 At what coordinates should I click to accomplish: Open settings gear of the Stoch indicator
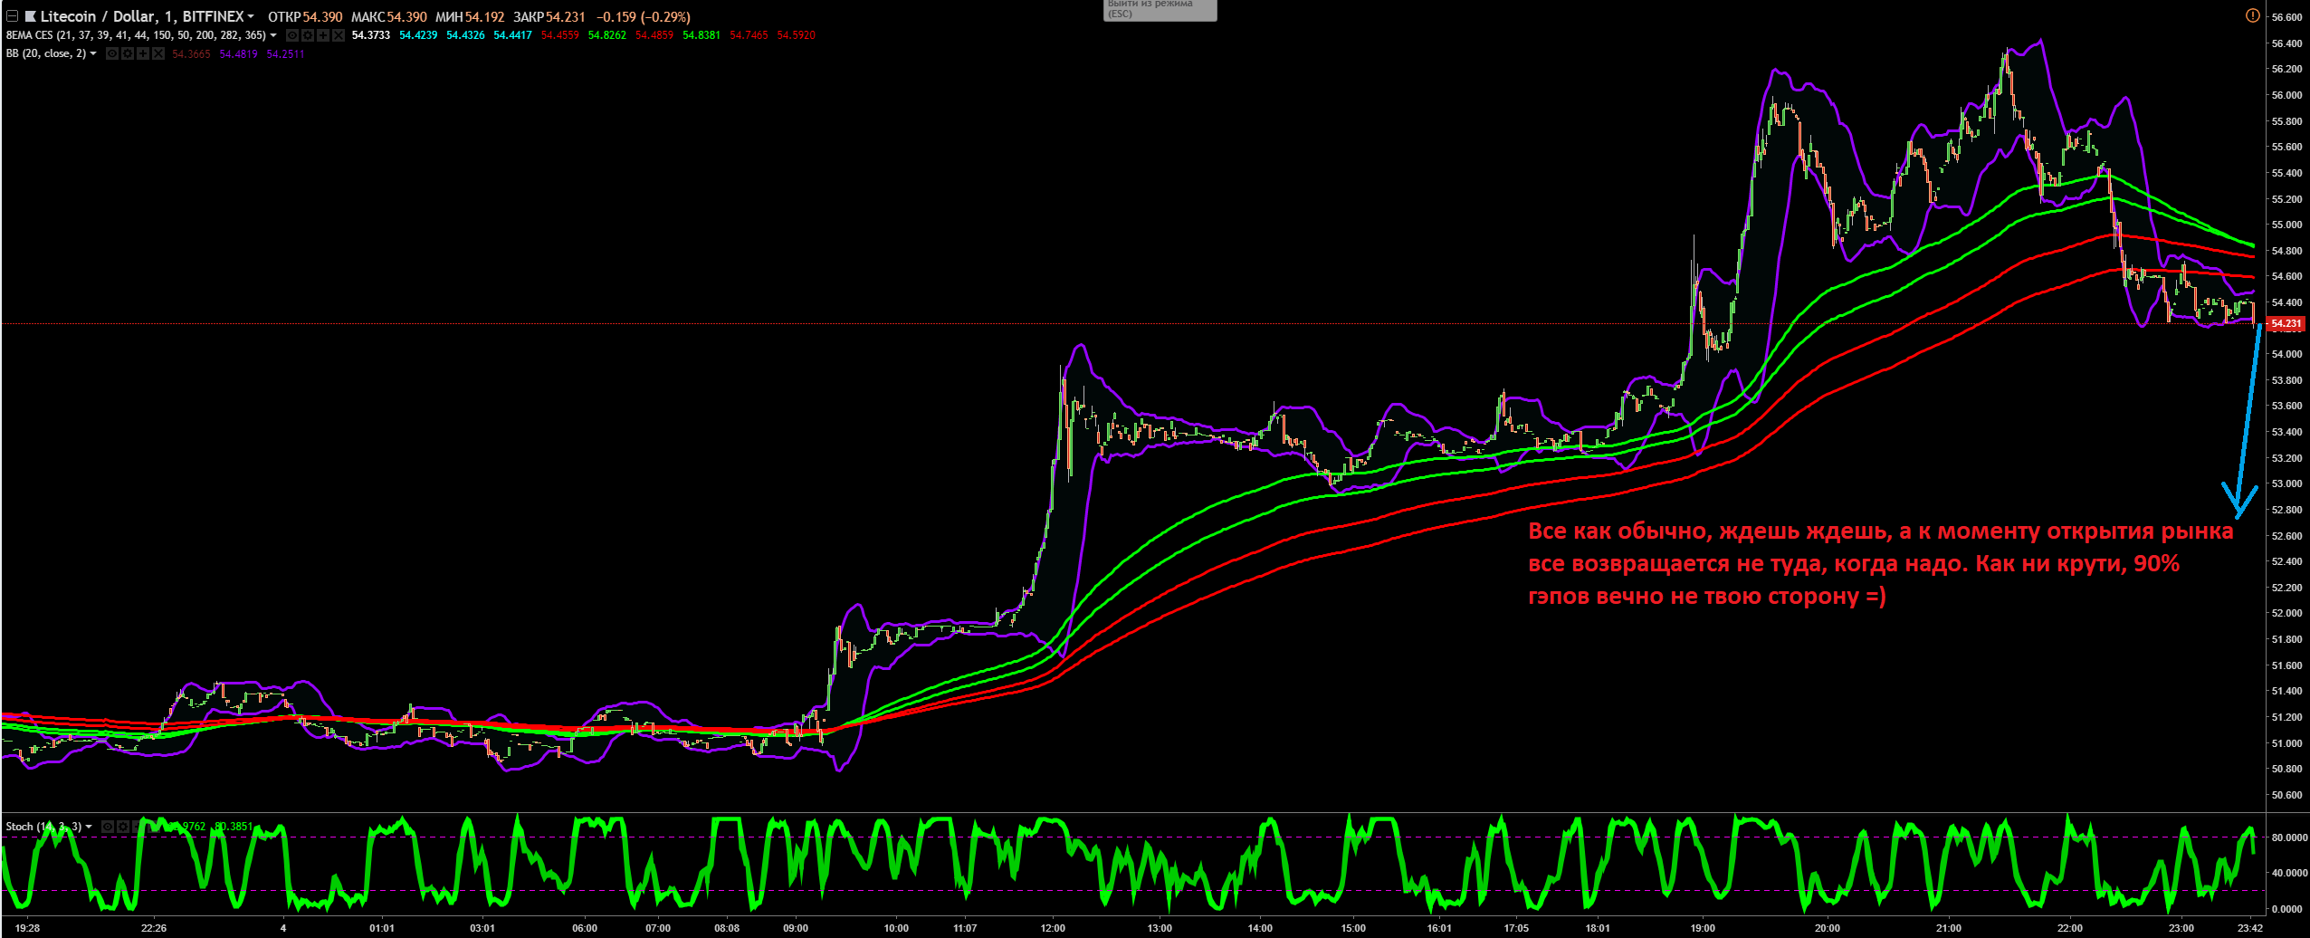click(x=123, y=827)
